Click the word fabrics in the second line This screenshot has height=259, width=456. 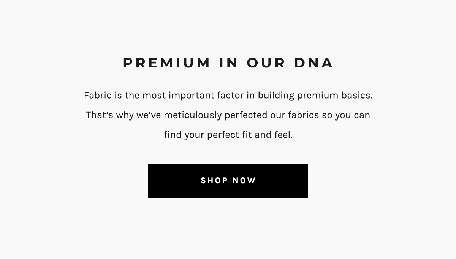coord(304,115)
